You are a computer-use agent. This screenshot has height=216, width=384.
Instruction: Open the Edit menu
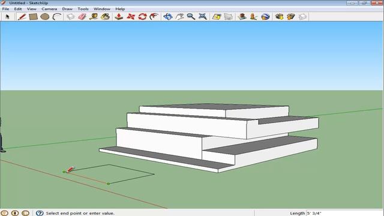coord(18,9)
